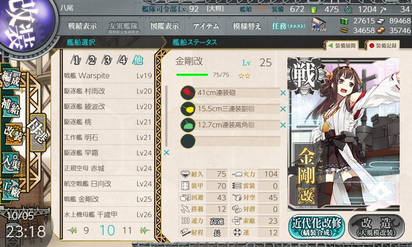Open the アイテム屋 item shop icon
Image resolution: width=412 pixels, height=247 pixels.
point(319,24)
